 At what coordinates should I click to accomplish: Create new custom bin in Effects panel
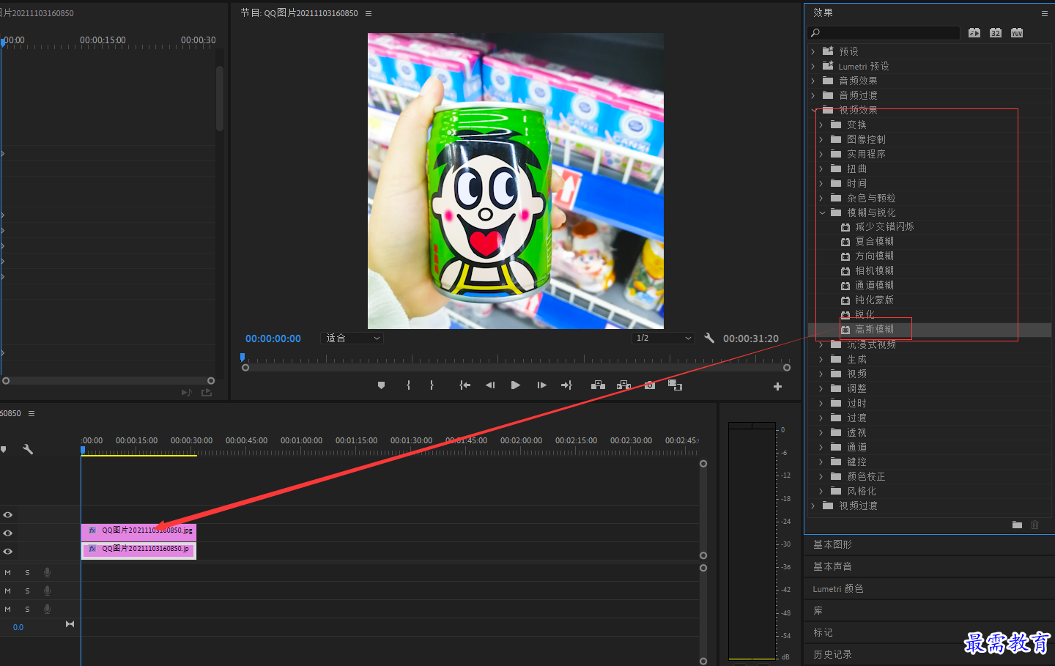pos(1017,525)
